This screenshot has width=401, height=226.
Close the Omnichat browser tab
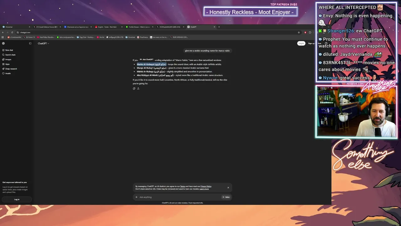[29, 27]
